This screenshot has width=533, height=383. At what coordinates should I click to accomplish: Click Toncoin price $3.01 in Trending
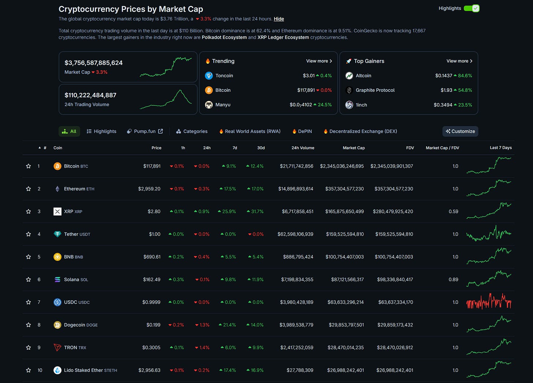[x=309, y=76]
